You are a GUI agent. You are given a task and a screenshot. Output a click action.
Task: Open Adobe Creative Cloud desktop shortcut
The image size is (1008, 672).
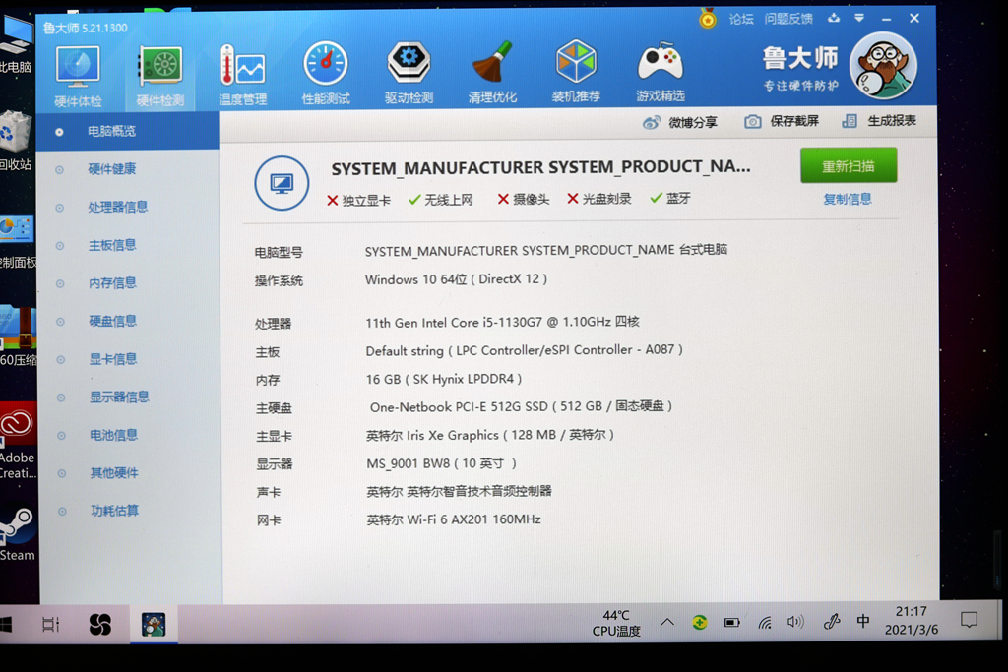18,442
